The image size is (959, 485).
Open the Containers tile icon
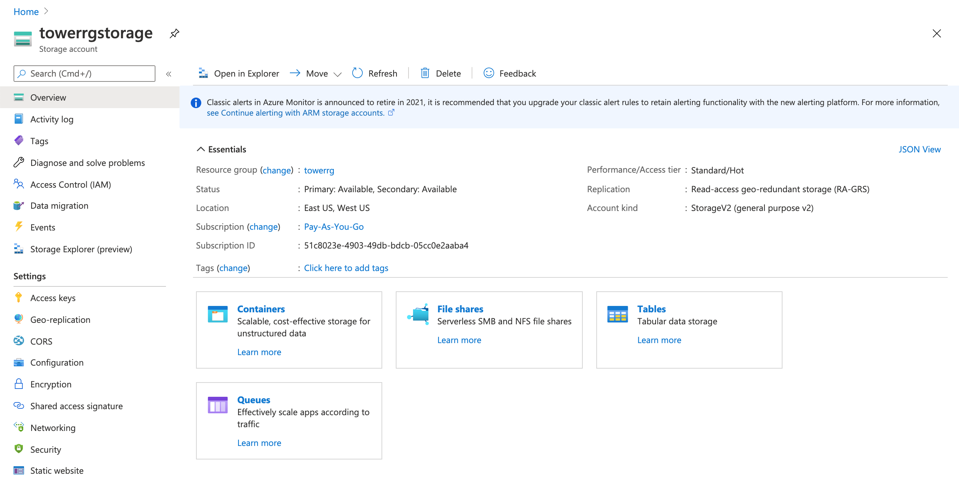(x=217, y=314)
